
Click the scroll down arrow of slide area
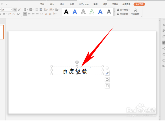click(x=160, y=117)
